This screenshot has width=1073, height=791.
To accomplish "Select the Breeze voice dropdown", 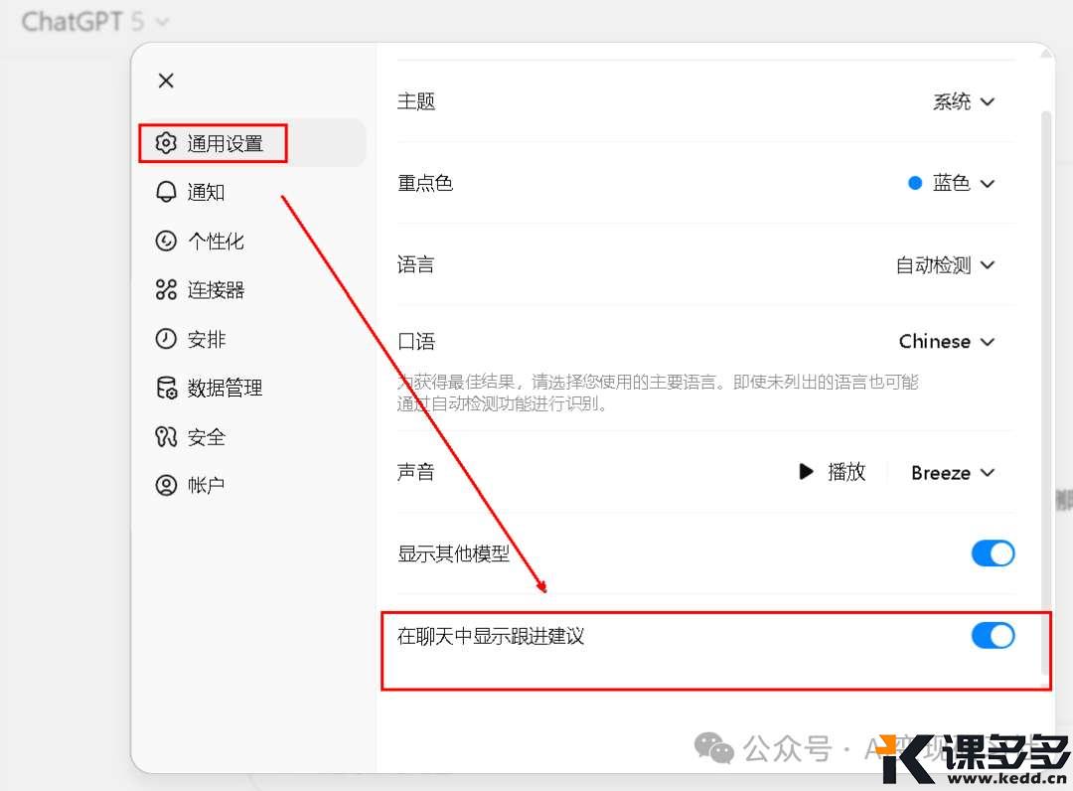I will point(952,473).
